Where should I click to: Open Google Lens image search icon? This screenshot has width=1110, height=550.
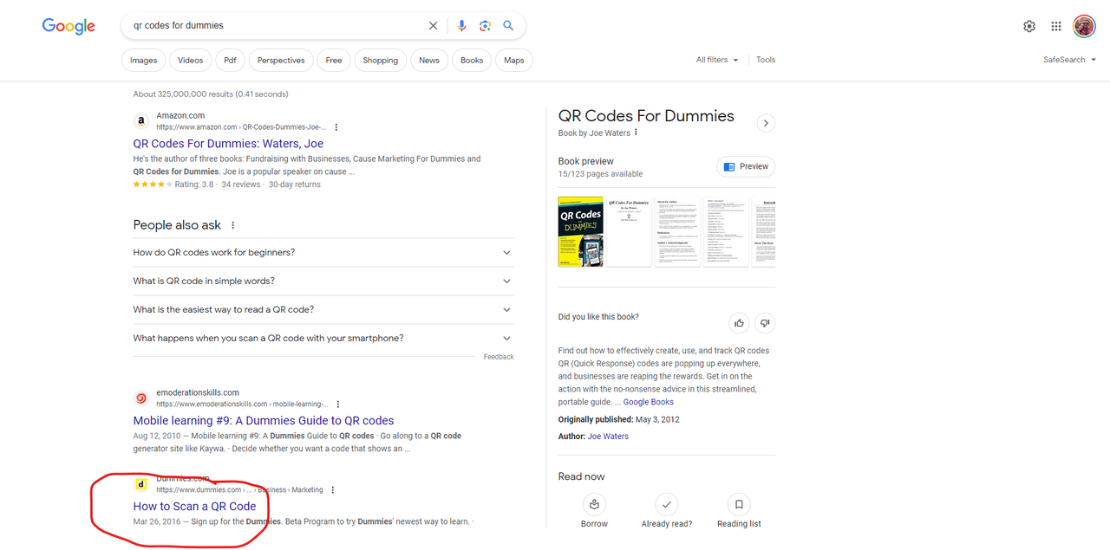point(485,26)
